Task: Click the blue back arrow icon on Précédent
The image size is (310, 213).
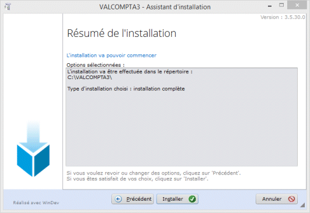Action: [119, 199]
